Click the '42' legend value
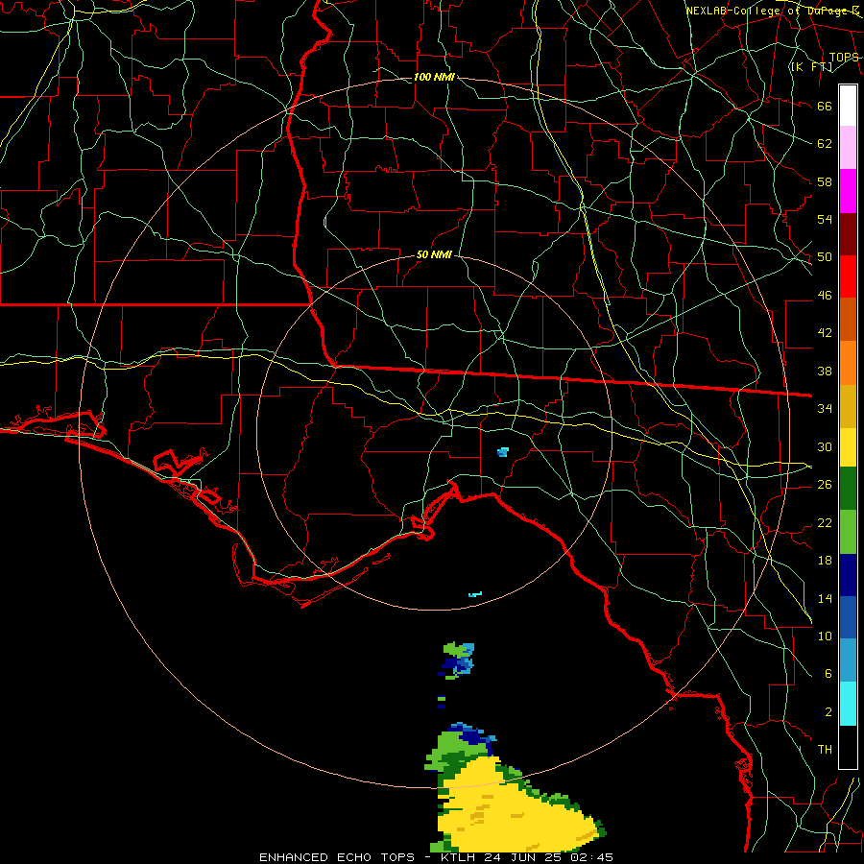This screenshot has width=864, height=864. point(825,332)
